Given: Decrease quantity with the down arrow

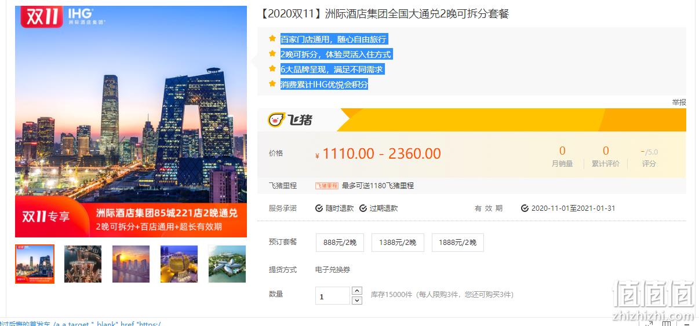Looking at the screenshot, I should (x=357, y=299).
